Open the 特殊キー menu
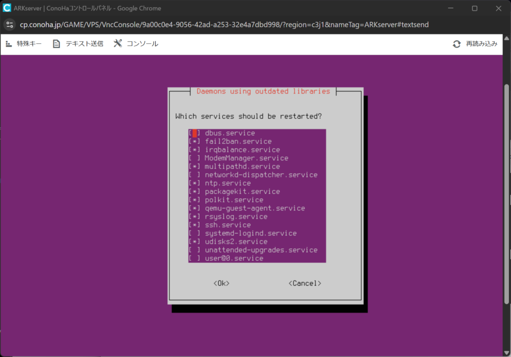The image size is (511, 357). 29,44
